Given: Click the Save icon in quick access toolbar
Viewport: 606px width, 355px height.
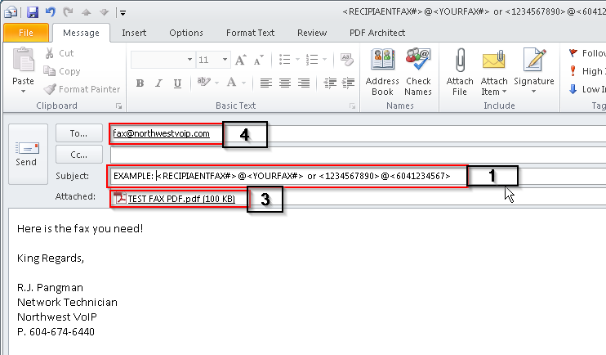Looking at the screenshot, I should (33, 12).
